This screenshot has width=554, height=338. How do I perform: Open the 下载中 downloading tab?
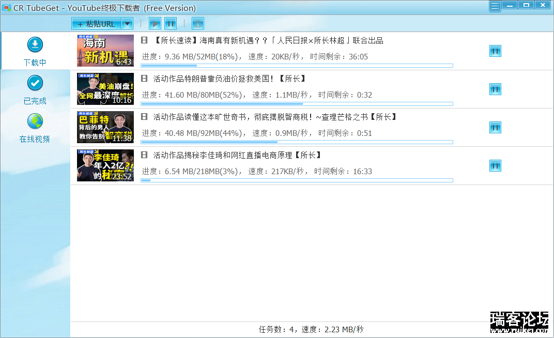35,52
